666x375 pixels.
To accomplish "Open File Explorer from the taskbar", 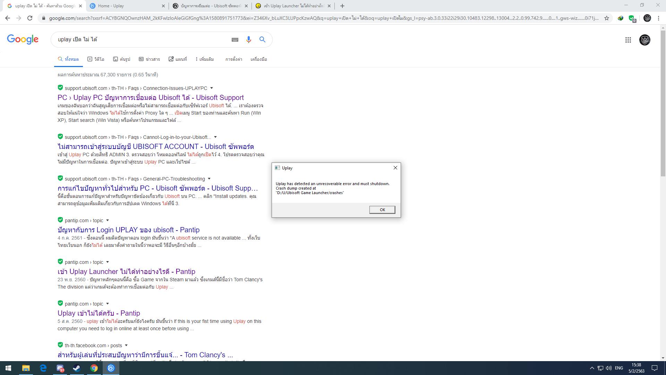I will (26, 368).
